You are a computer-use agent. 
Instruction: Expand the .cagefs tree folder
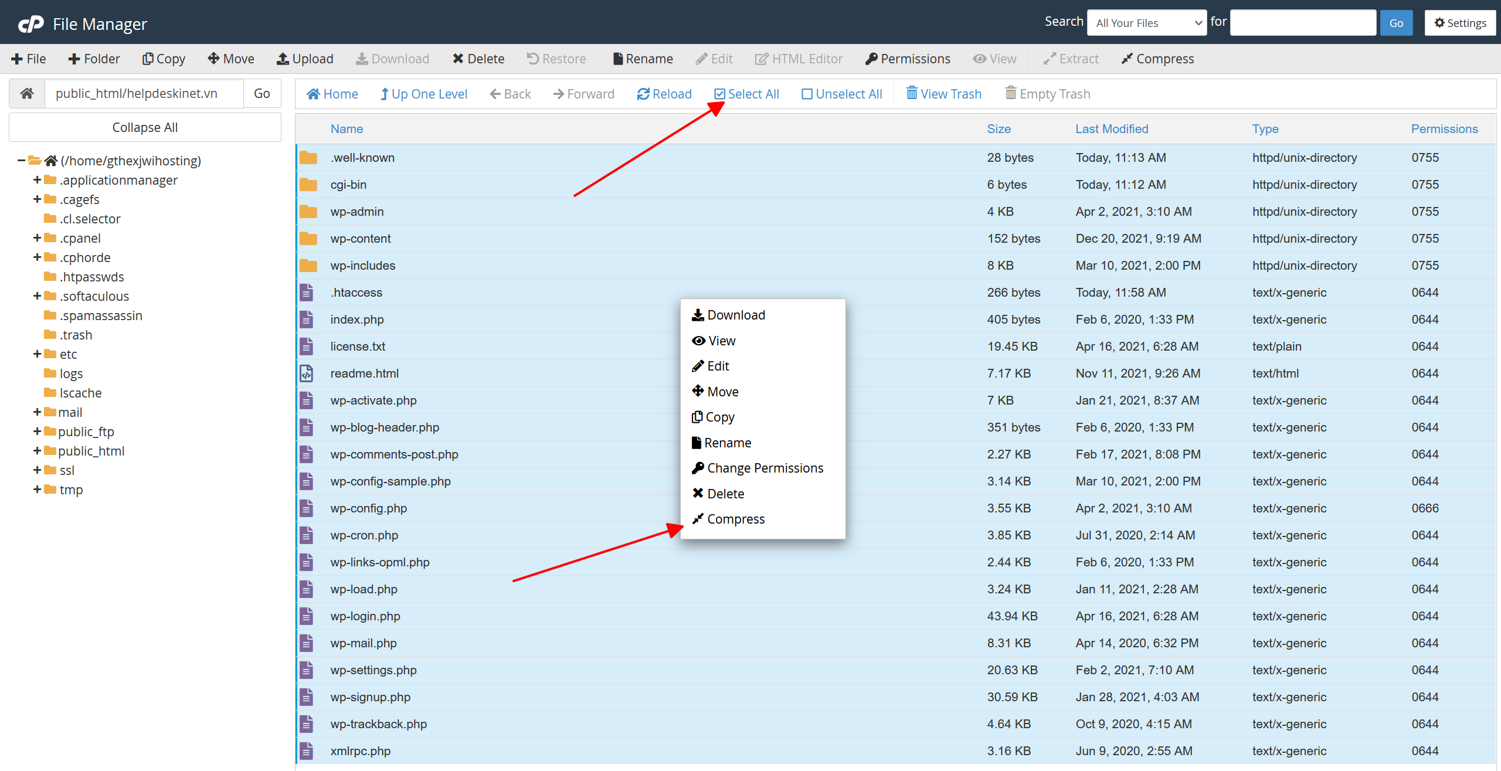[37, 199]
